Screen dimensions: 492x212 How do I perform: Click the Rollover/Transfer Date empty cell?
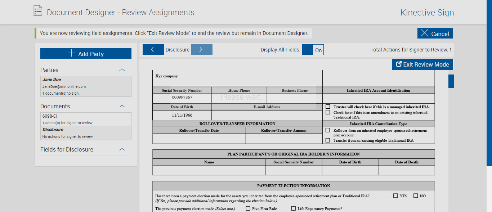coord(199,139)
